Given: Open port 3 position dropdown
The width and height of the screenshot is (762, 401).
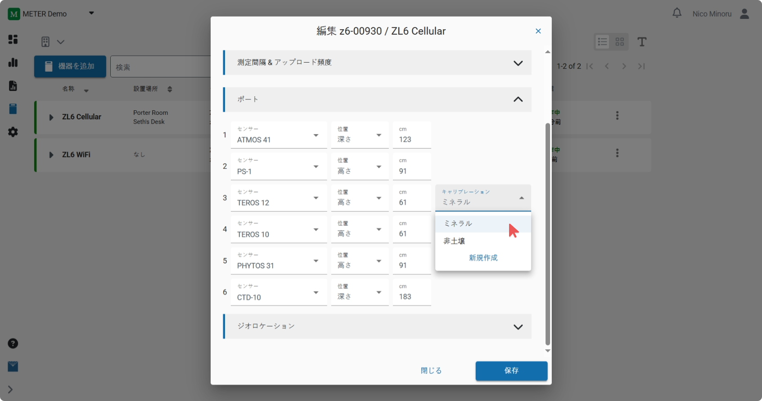Looking at the screenshot, I should pyautogui.click(x=360, y=198).
